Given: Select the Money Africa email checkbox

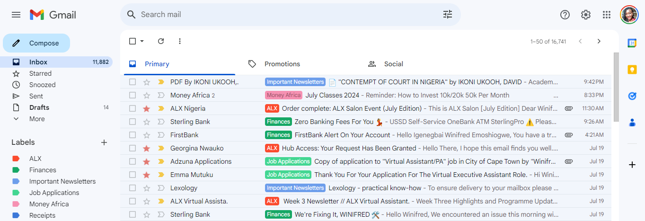Looking at the screenshot, I should click(x=133, y=95).
